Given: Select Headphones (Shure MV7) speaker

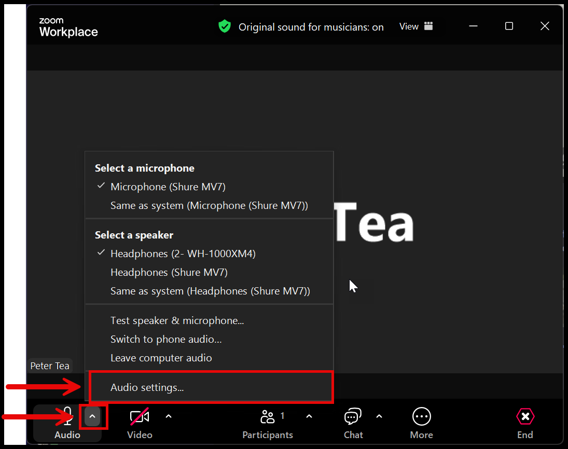Looking at the screenshot, I should (x=169, y=272).
